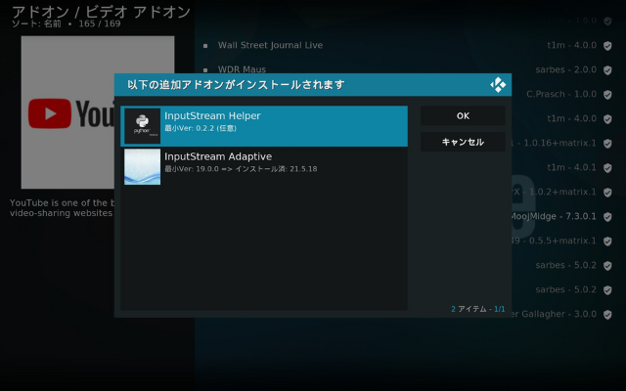
Task: Click the ソート: 名前 sort label
Action: pos(37,22)
